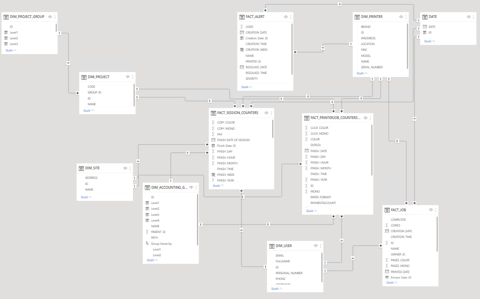The image size is (480, 299).
Task: Click the calendar icon beside DATE in the DATE table
Action: pos(425,27)
